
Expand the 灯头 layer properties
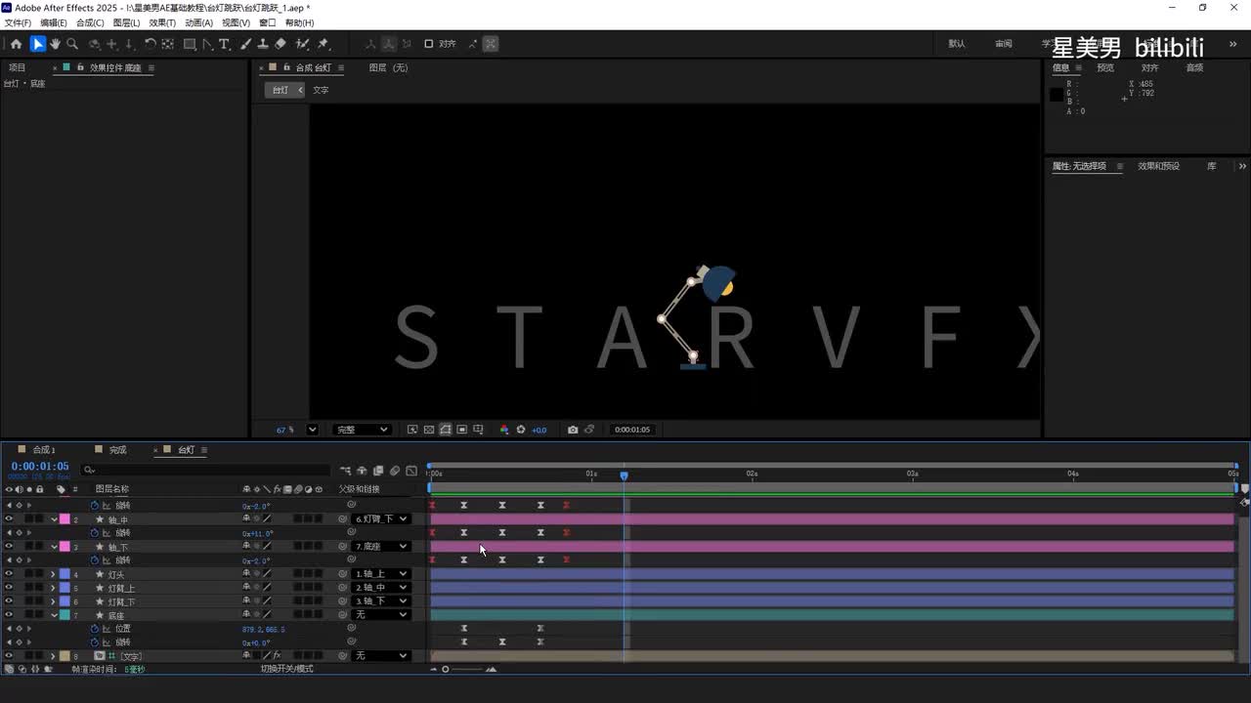[54, 574]
